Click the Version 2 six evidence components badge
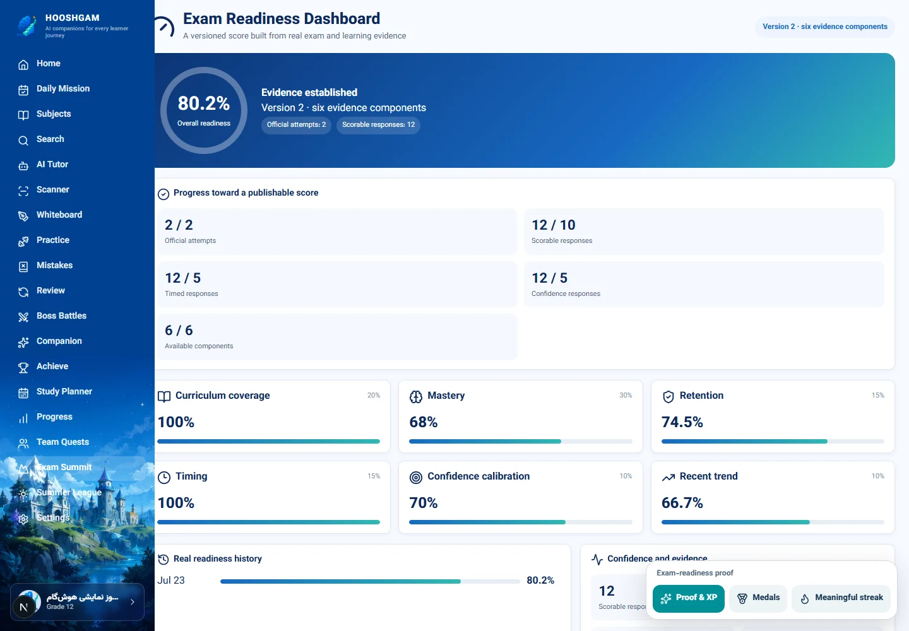The height and width of the screenshot is (631, 909). [x=825, y=27]
